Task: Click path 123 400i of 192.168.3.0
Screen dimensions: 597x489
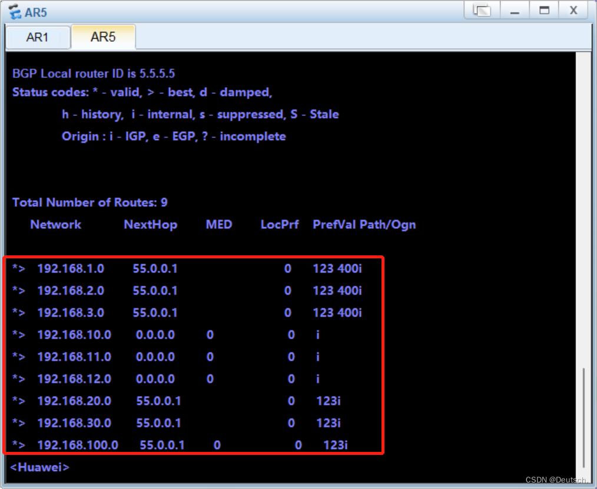Action: (x=337, y=313)
